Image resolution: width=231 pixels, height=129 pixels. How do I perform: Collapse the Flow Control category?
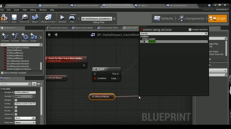pyautogui.click(x=143, y=39)
